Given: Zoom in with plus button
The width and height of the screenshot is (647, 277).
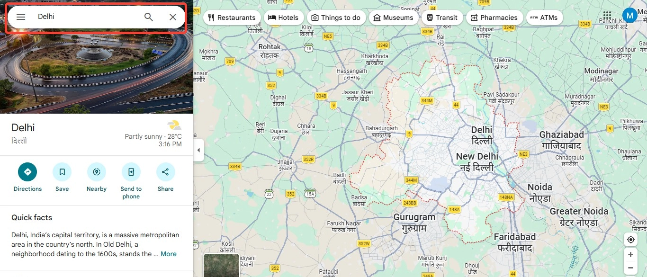Looking at the screenshot, I should tap(630, 255).
